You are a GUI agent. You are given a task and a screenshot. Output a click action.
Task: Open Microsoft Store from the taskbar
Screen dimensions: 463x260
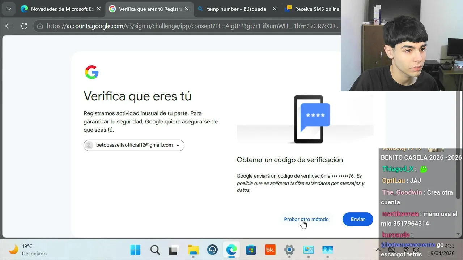[251, 250]
